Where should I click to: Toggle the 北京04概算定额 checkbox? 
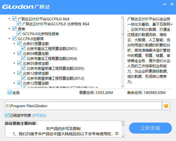pos(19,54)
